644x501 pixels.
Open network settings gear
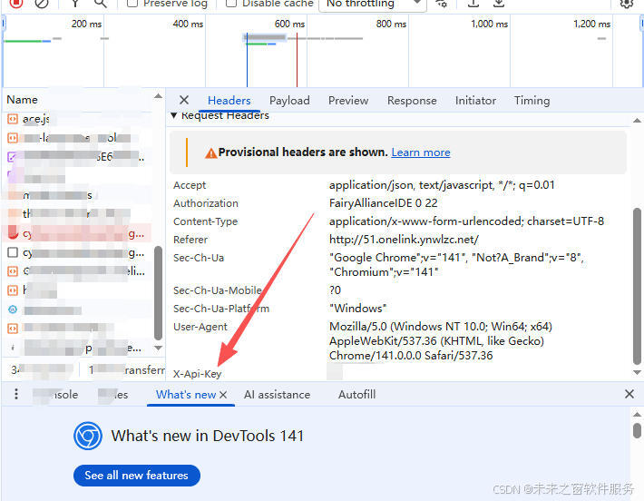pyautogui.click(x=626, y=3)
